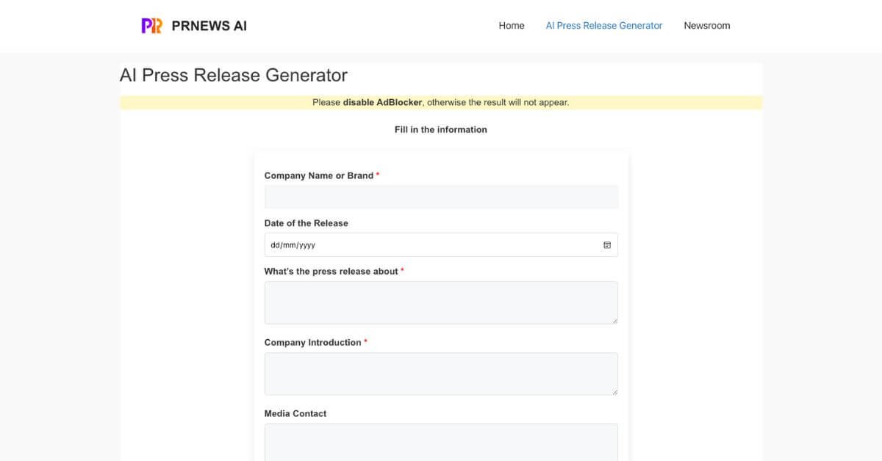Select the dd segment of the date
The width and height of the screenshot is (882, 461).
tap(276, 245)
